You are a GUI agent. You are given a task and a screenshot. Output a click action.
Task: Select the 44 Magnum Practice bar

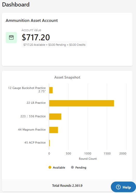(x=53, y=130)
